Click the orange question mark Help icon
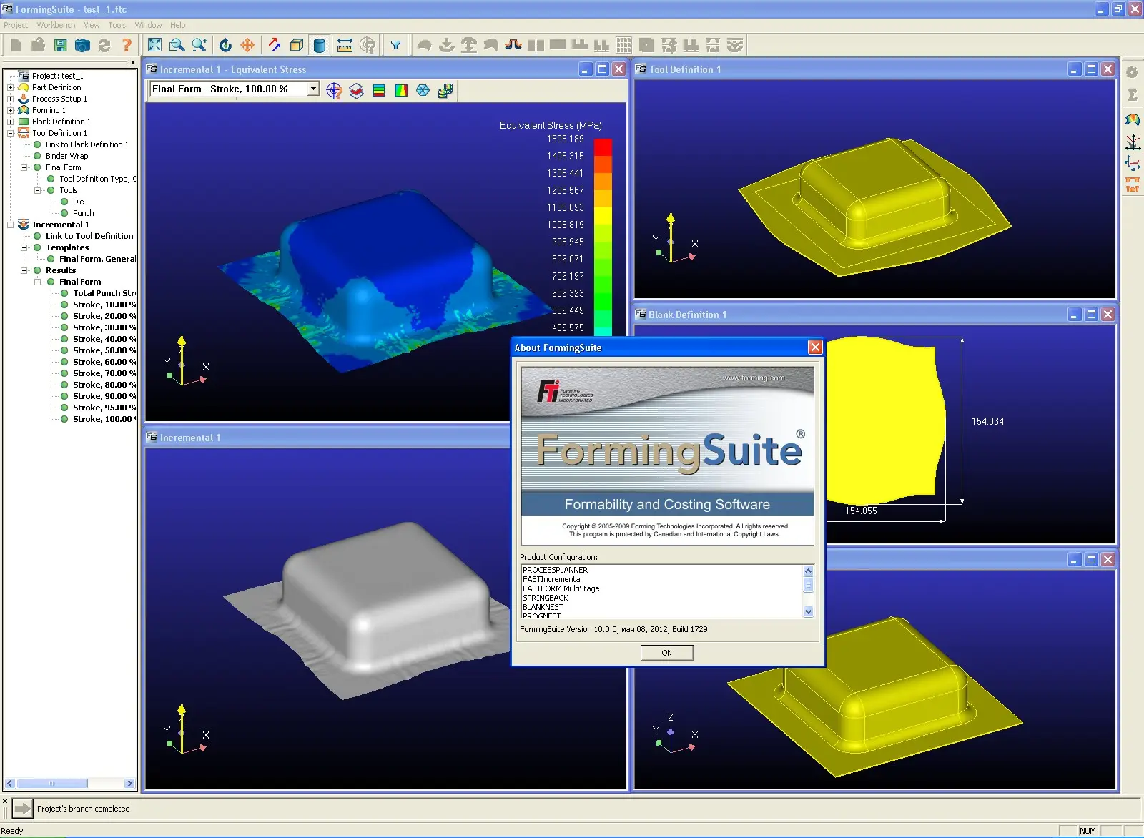Viewport: 1144px width, 838px height. 127,45
